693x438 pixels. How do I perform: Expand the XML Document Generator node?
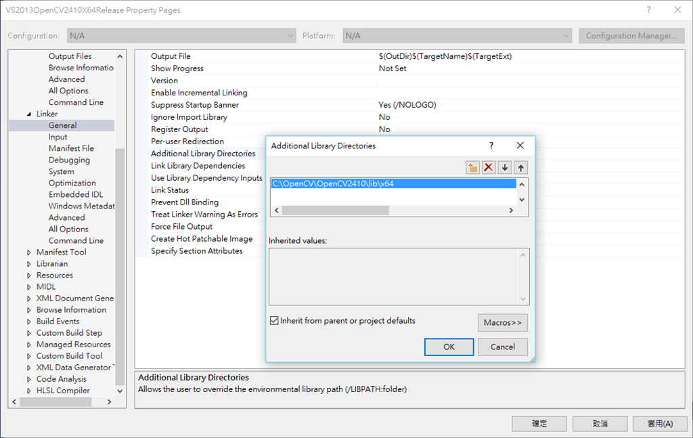click(x=29, y=299)
